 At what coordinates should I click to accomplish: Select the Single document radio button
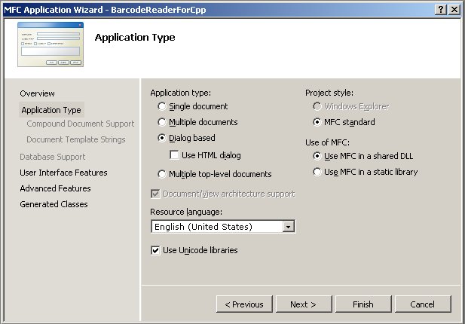[x=162, y=107]
